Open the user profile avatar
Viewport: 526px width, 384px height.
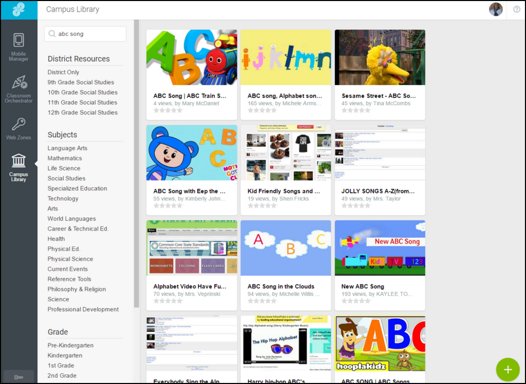496,9
